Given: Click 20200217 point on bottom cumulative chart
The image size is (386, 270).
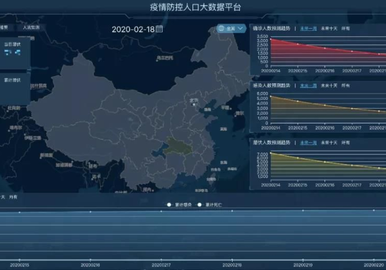Looking at the screenshot, I should tap(161, 211).
